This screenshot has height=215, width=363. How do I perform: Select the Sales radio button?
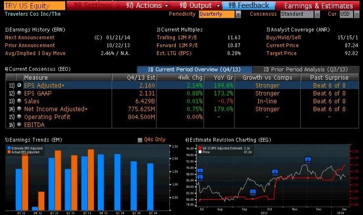19,101
